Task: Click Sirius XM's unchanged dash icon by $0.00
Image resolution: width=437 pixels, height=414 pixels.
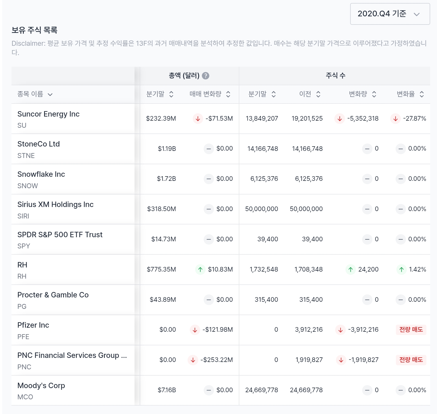Action: (209, 209)
